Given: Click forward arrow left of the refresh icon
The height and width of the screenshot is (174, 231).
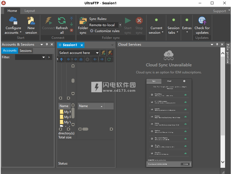Looking at the screenshot, I should (x=102, y=59).
